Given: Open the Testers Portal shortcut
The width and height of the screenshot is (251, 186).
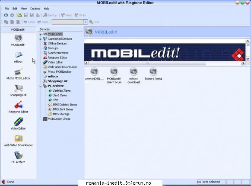Looking at the screenshot, I should pyautogui.click(x=153, y=74).
